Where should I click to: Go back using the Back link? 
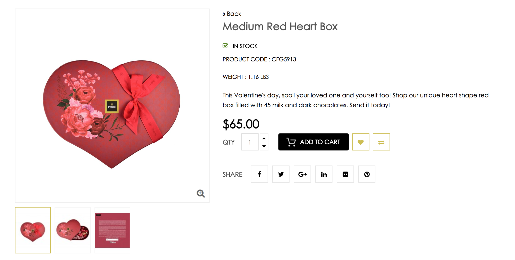[232, 14]
